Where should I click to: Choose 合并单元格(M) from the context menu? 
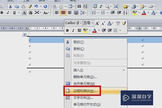point(96,83)
